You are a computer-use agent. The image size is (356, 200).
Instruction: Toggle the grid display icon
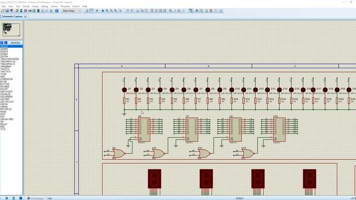(x=91, y=11)
